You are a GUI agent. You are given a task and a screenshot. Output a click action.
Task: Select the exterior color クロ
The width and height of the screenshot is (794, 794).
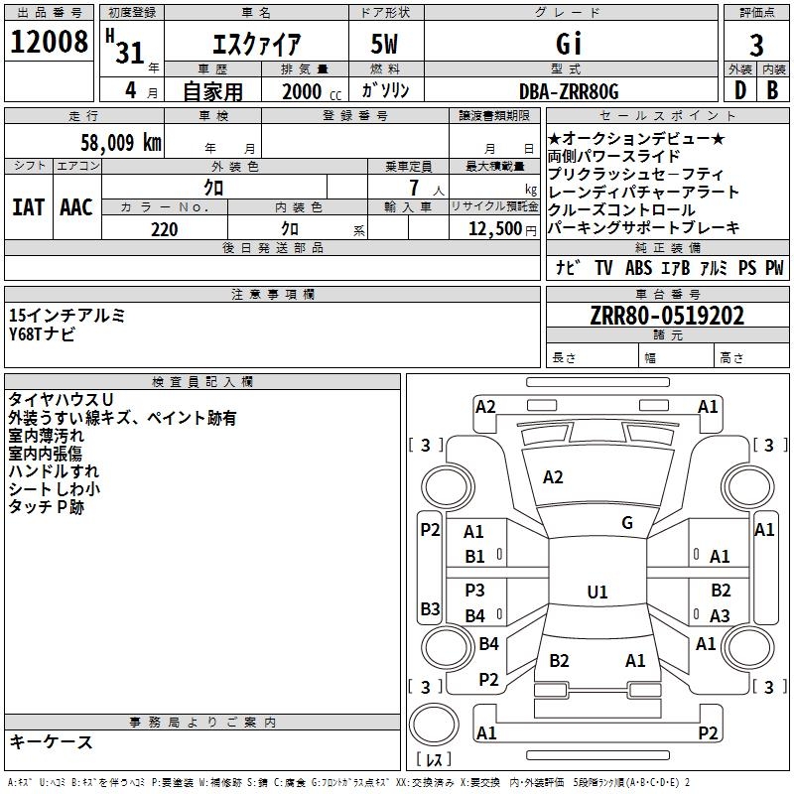pyautogui.click(x=213, y=188)
